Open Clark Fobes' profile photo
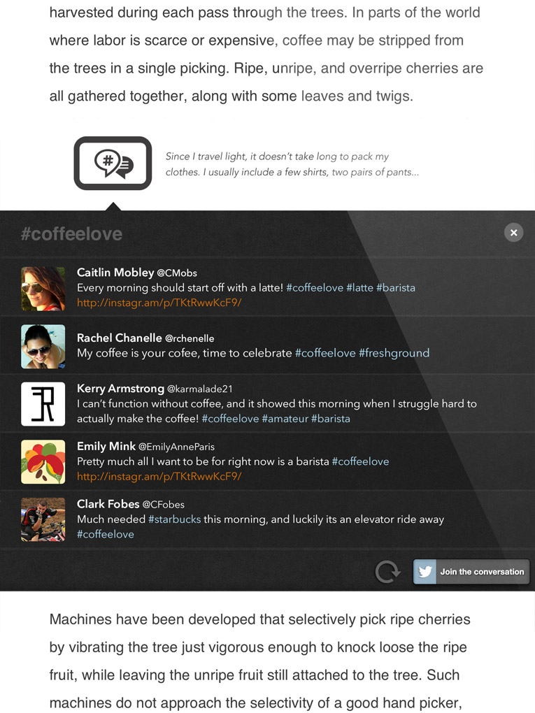Image resolution: width=535 pixels, height=713 pixels. click(43, 519)
